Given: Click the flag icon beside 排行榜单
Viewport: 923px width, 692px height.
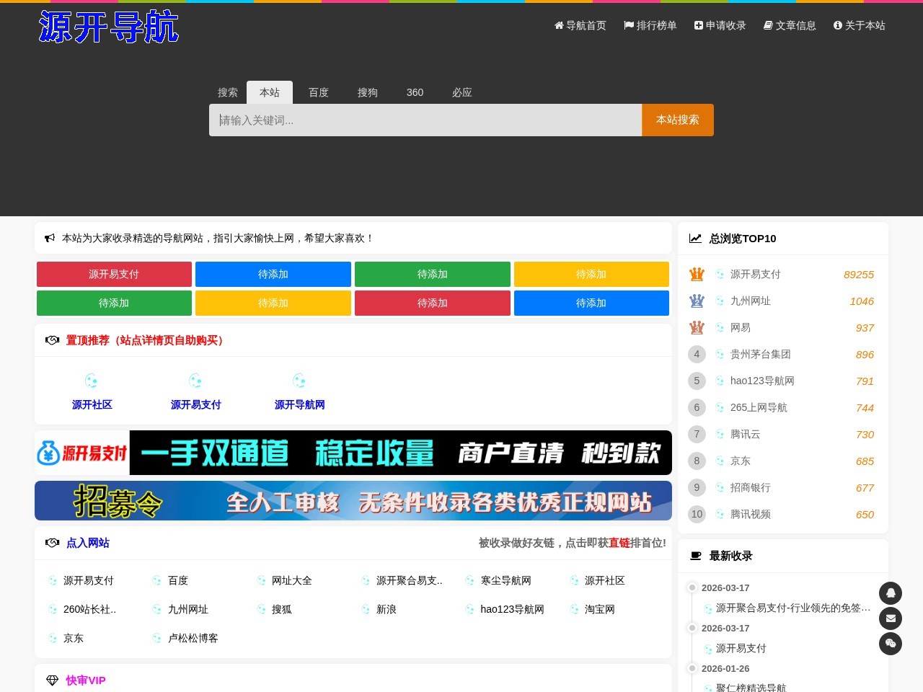Looking at the screenshot, I should [x=628, y=25].
